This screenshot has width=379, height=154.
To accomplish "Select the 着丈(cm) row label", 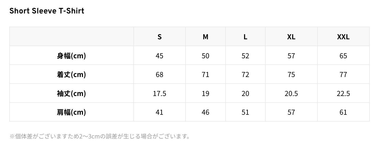I will 71,75.
